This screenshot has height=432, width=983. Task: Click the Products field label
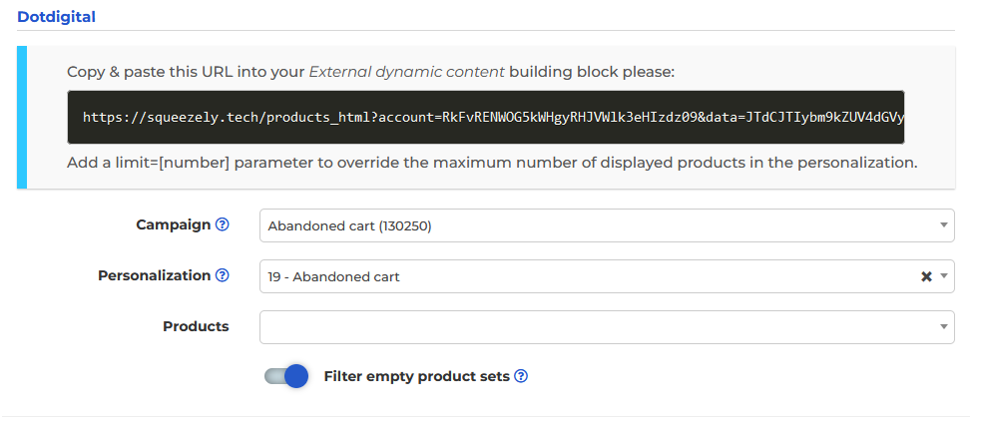(x=196, y=326)
